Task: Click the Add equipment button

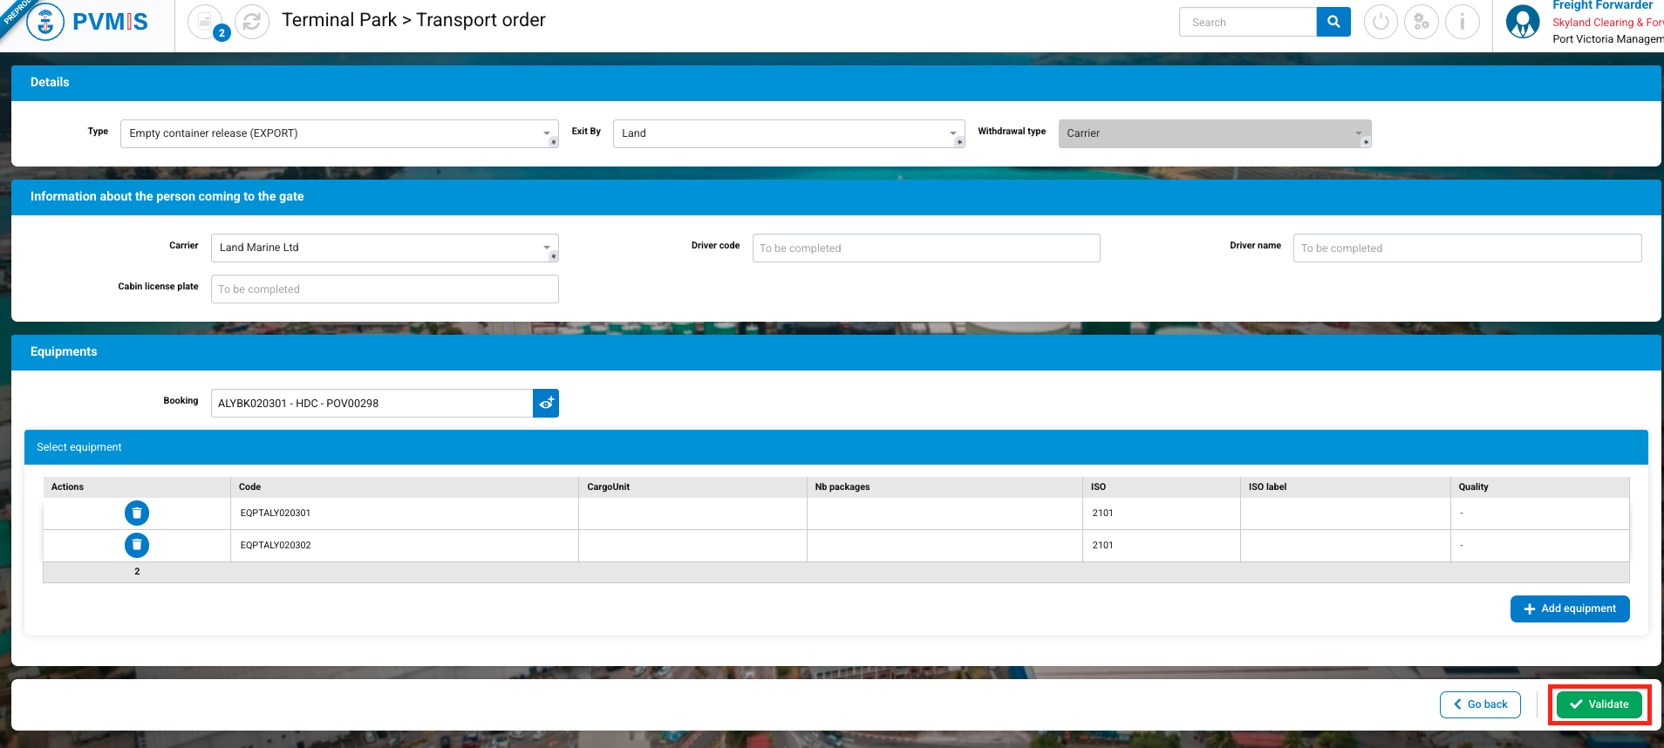Action: (x=1569, y=609)
